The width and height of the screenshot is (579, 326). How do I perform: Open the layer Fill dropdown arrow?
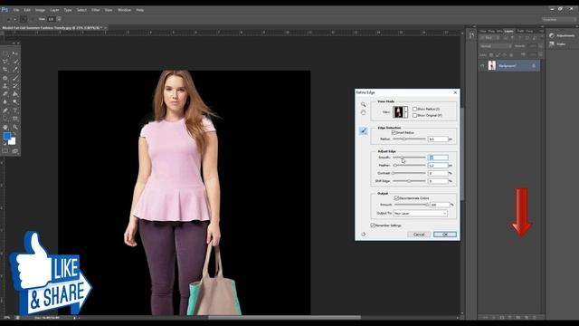(x=541, y=54)
